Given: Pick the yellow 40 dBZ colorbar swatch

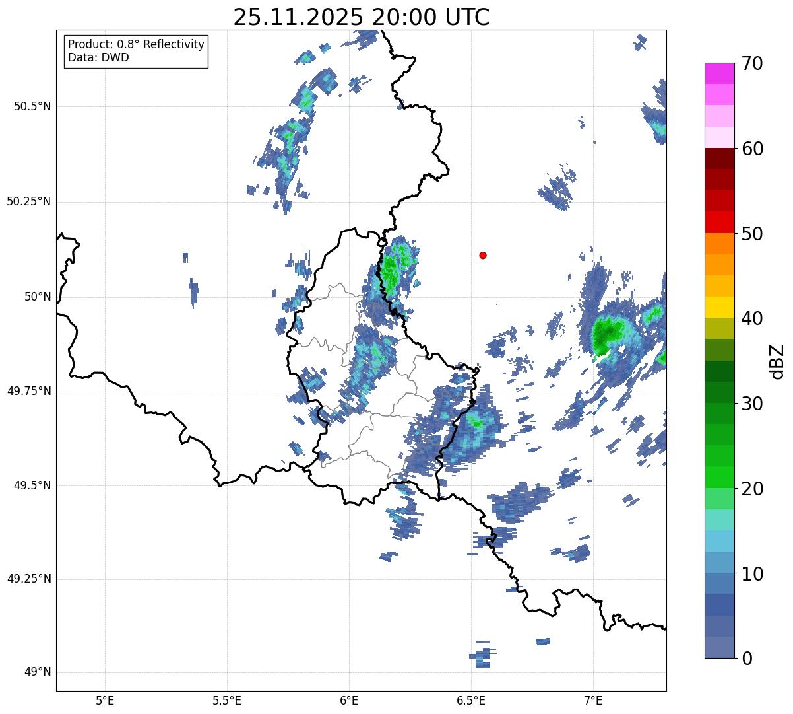Looking at the screenshot, I should tap(720, 307).
